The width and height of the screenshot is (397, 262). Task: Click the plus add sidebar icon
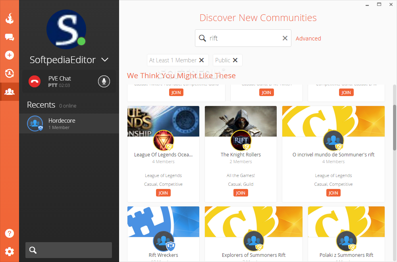pos(10,55)
